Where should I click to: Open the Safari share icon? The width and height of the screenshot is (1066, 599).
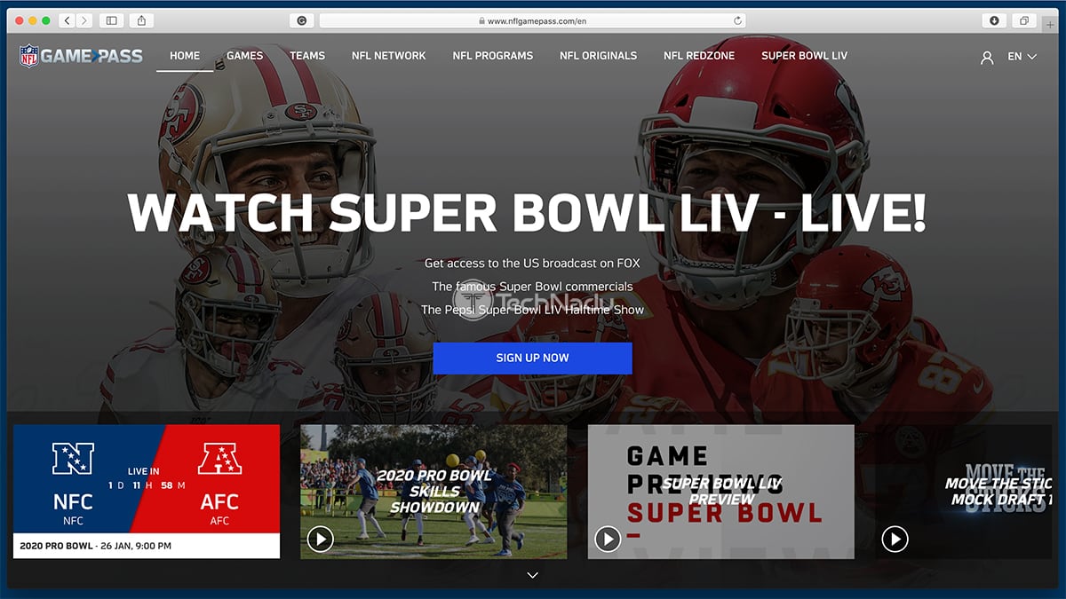142,20
